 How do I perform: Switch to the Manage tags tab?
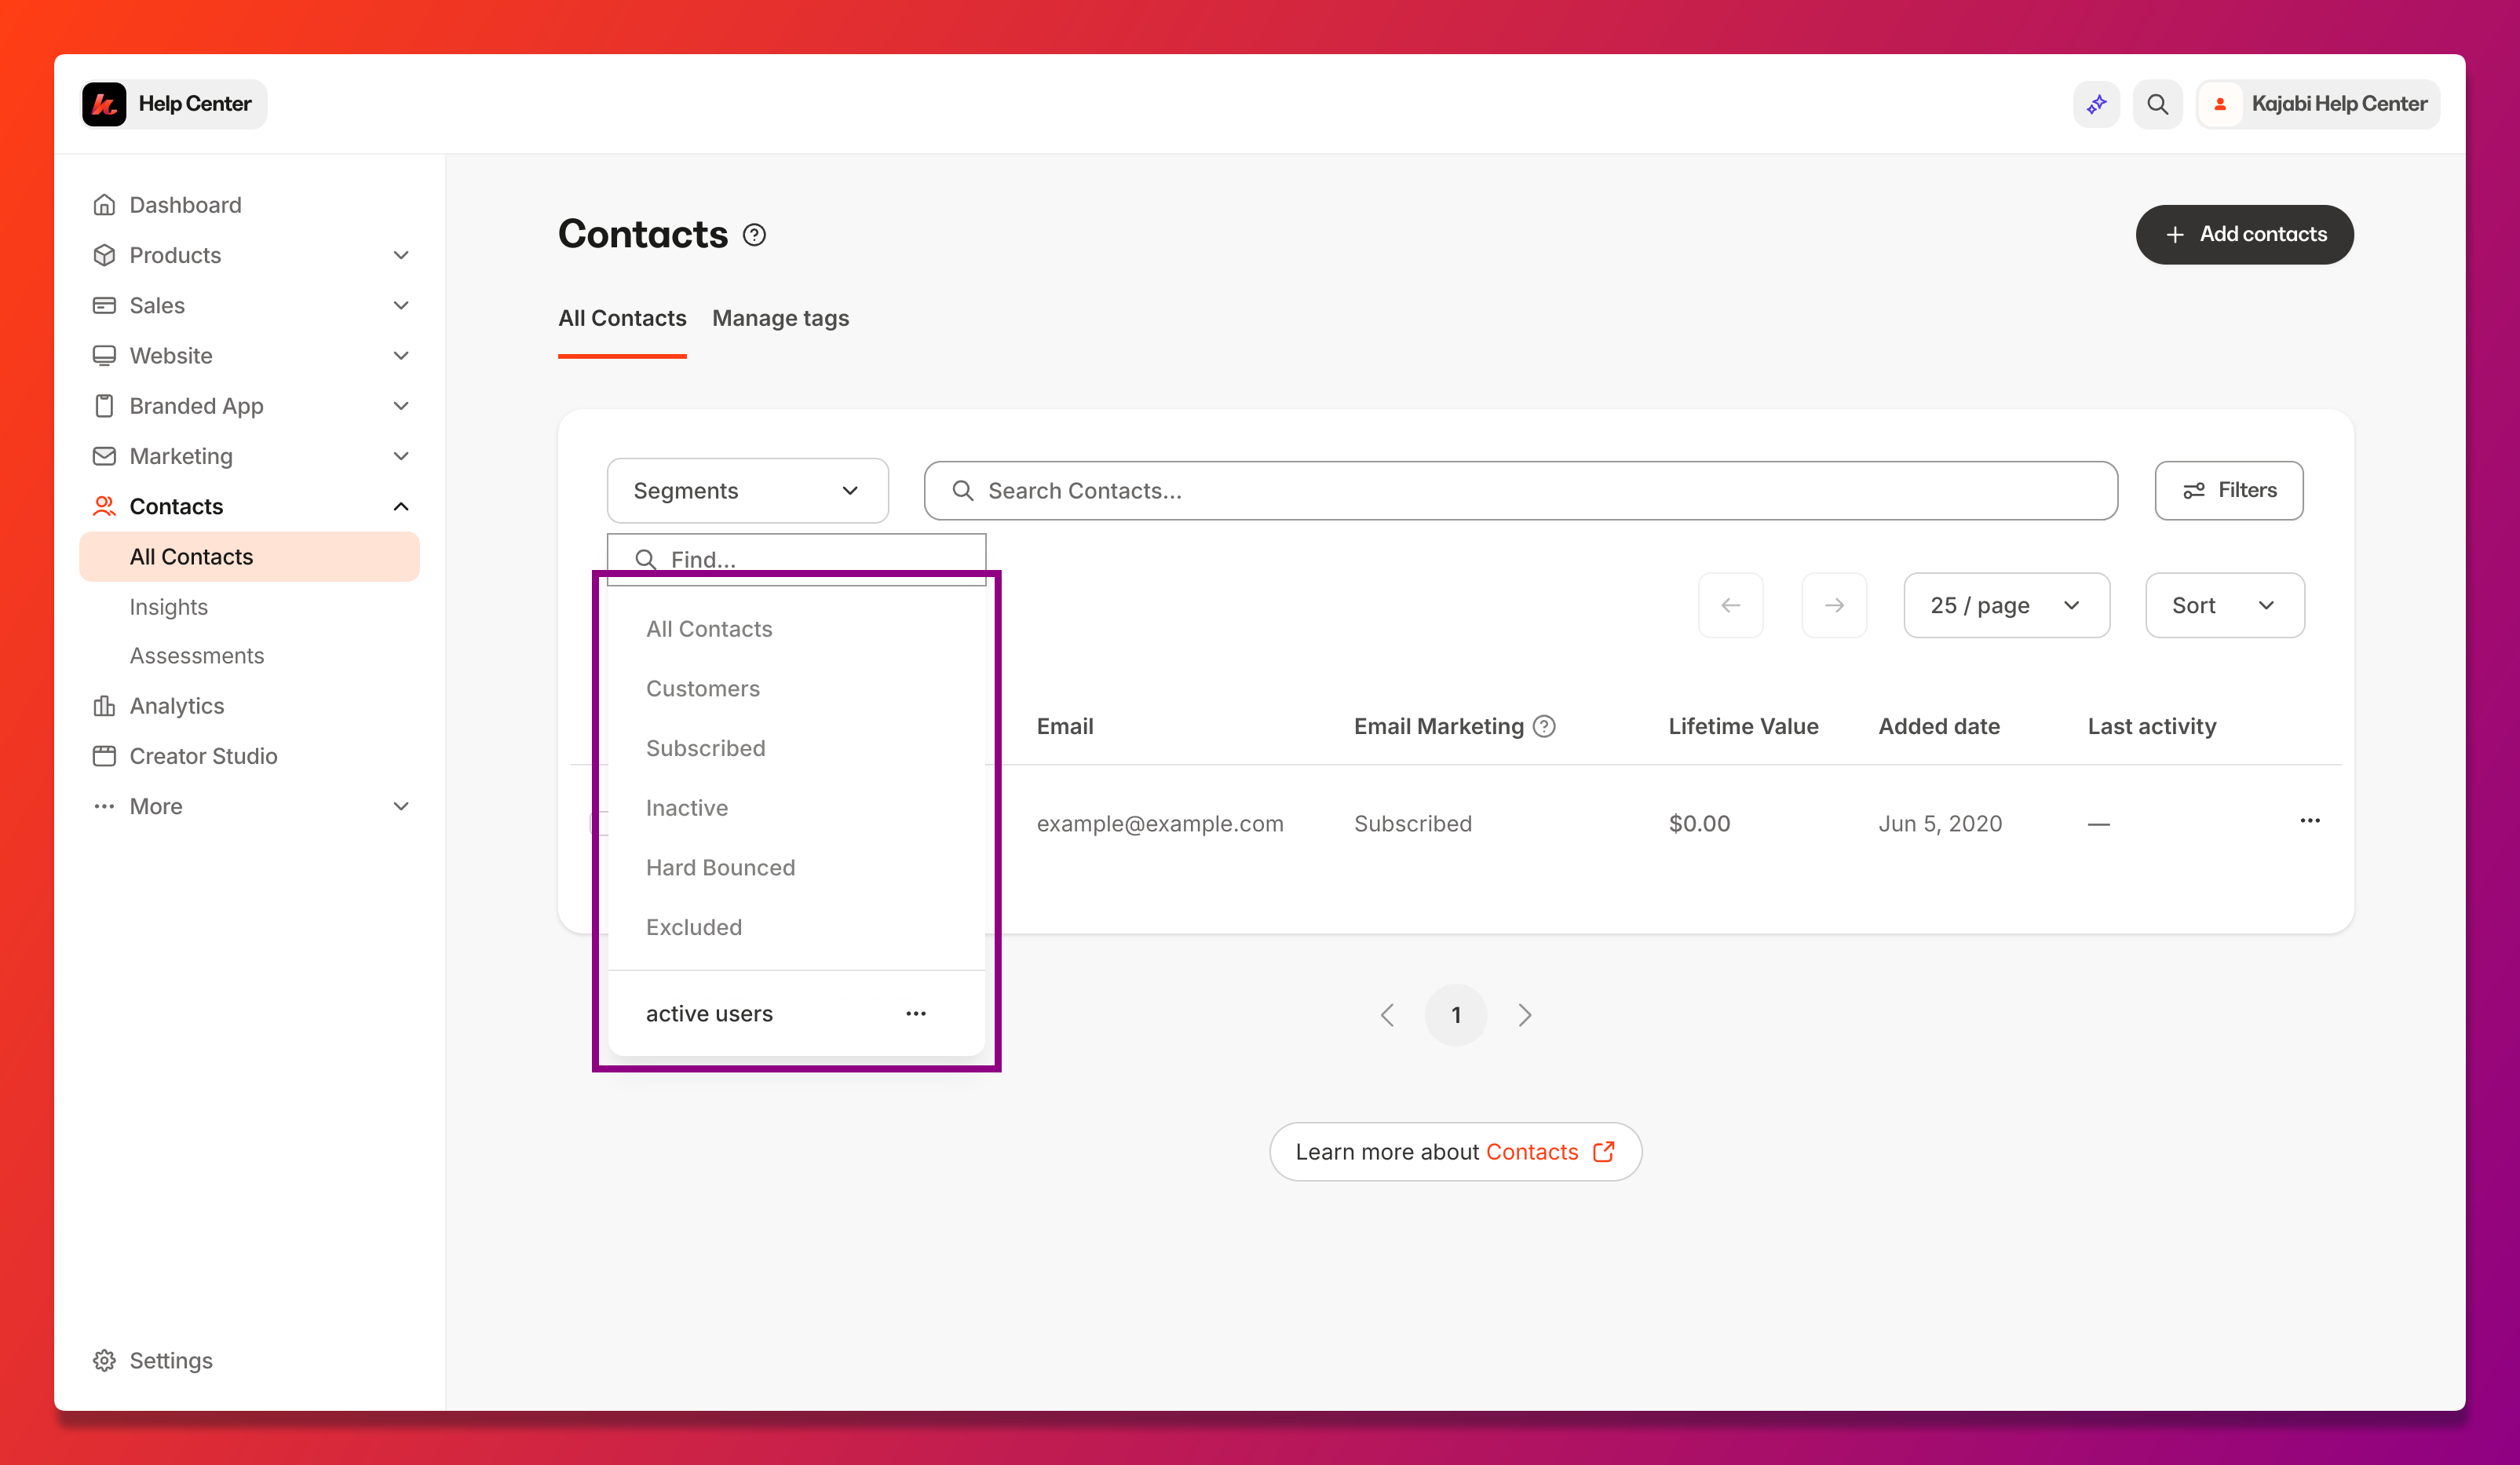click(x=780, y=318)
